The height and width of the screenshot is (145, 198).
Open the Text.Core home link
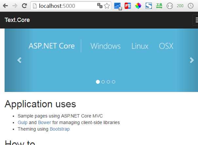pyautogui.click(x=17, y=20)
